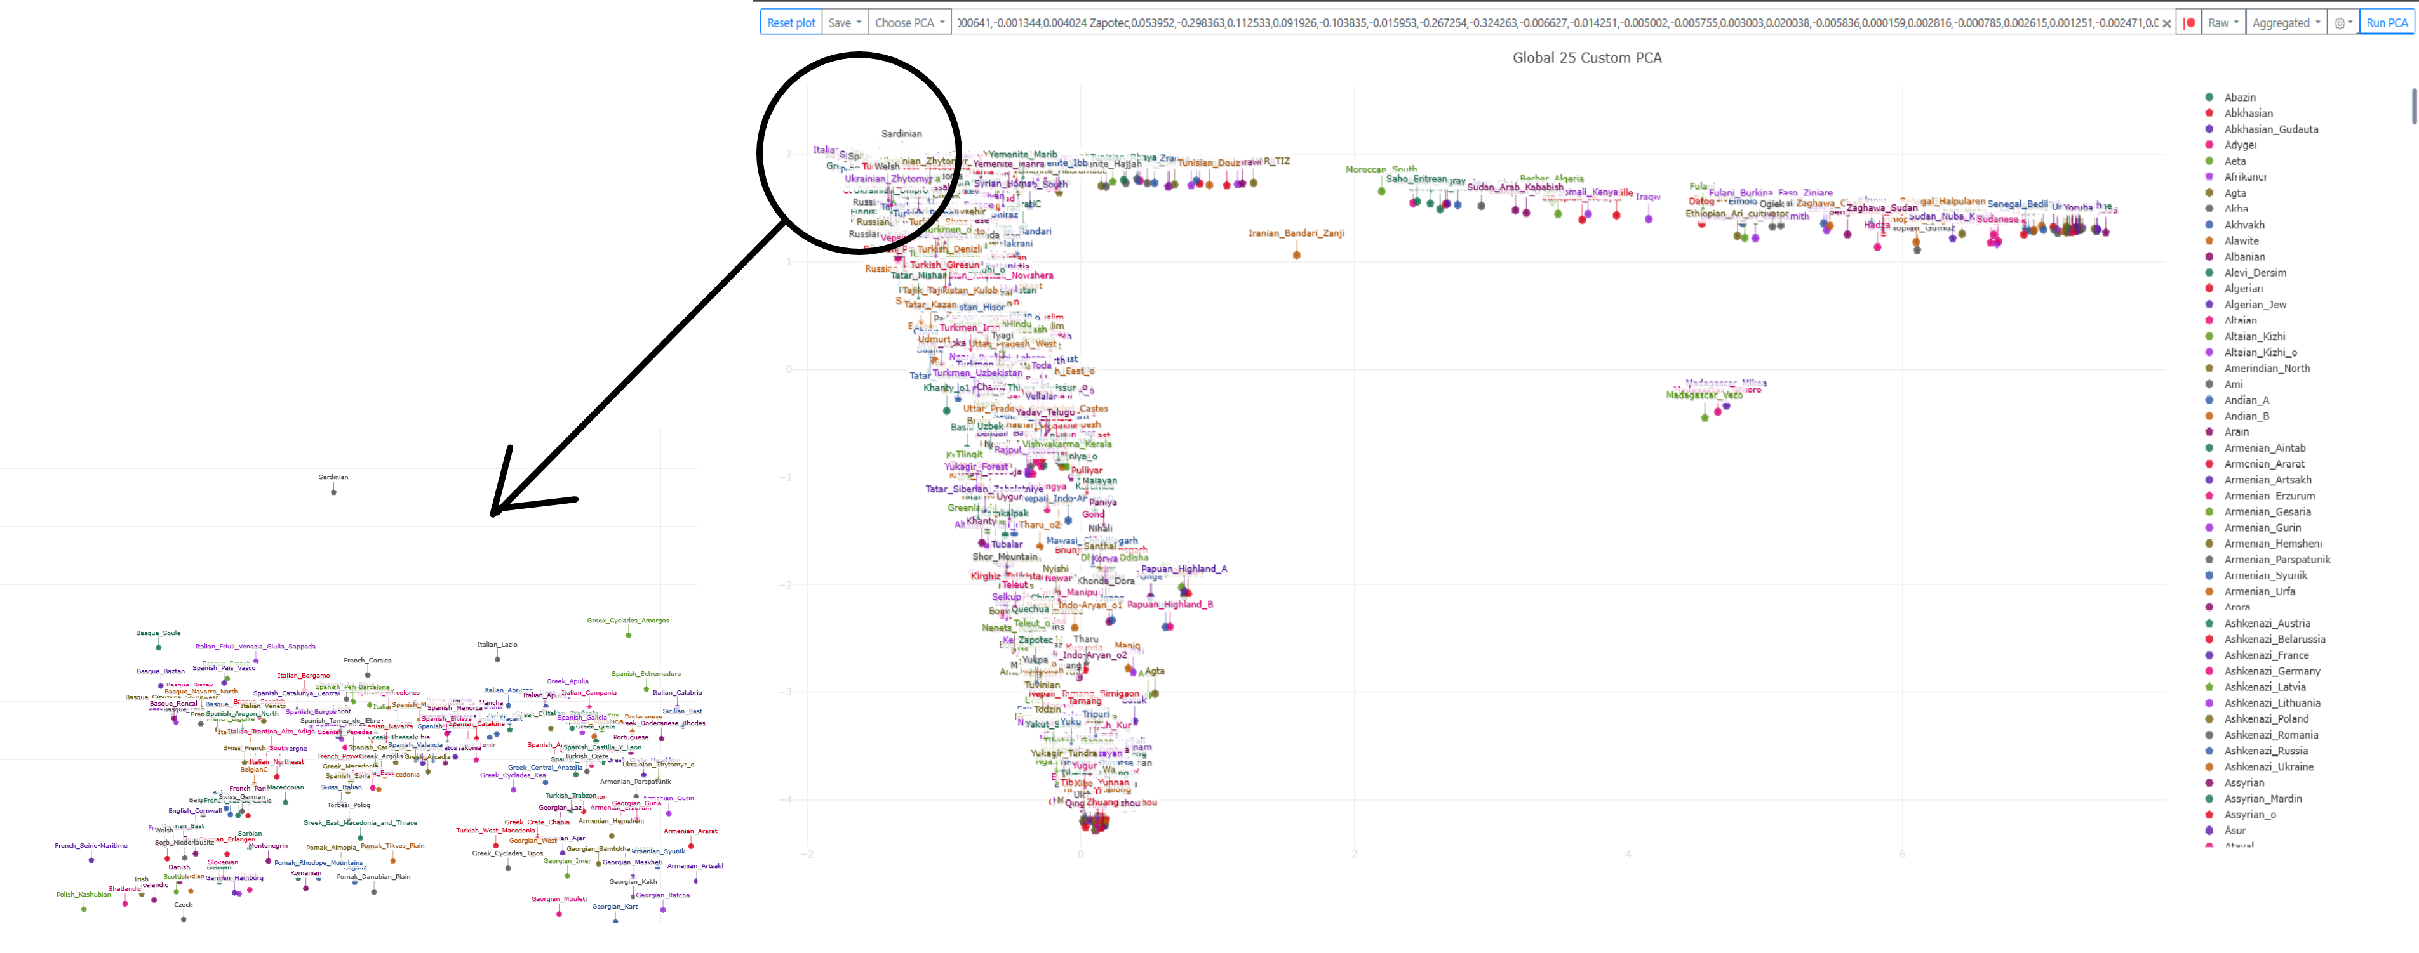The width and height of the screenshot is (2419, 953).
Task: Click the Armenian_Hemsheni legend marker icon
Action: [2209, 544]
